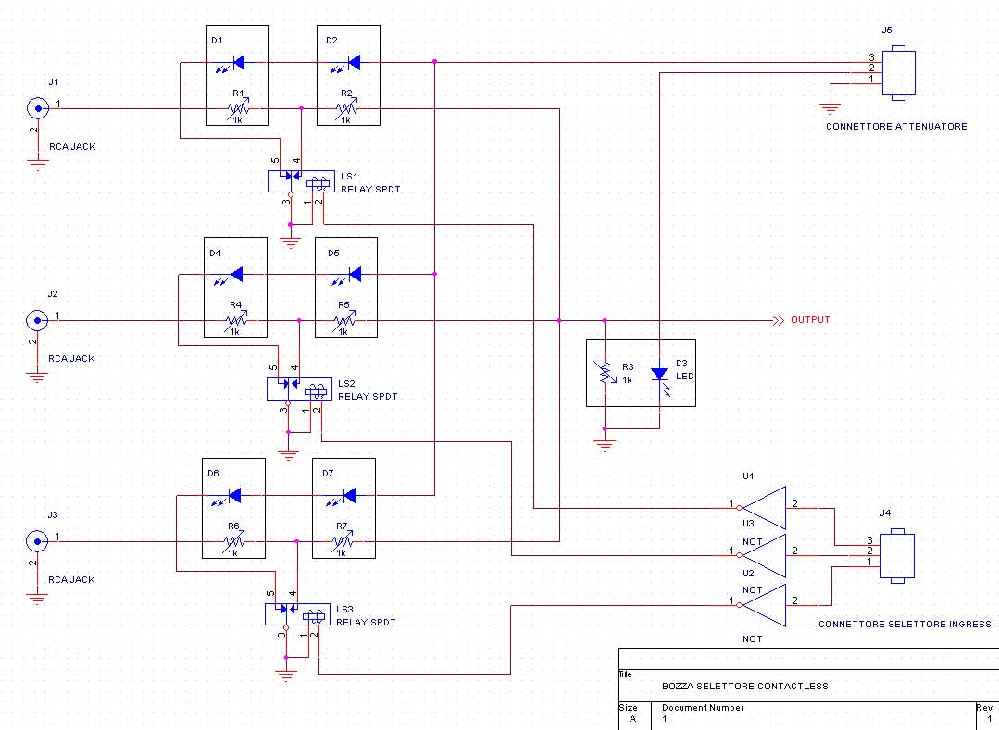Click the OUTPUT port arrow symbol
Screen dimensions: 999x730
click(778, 321)
